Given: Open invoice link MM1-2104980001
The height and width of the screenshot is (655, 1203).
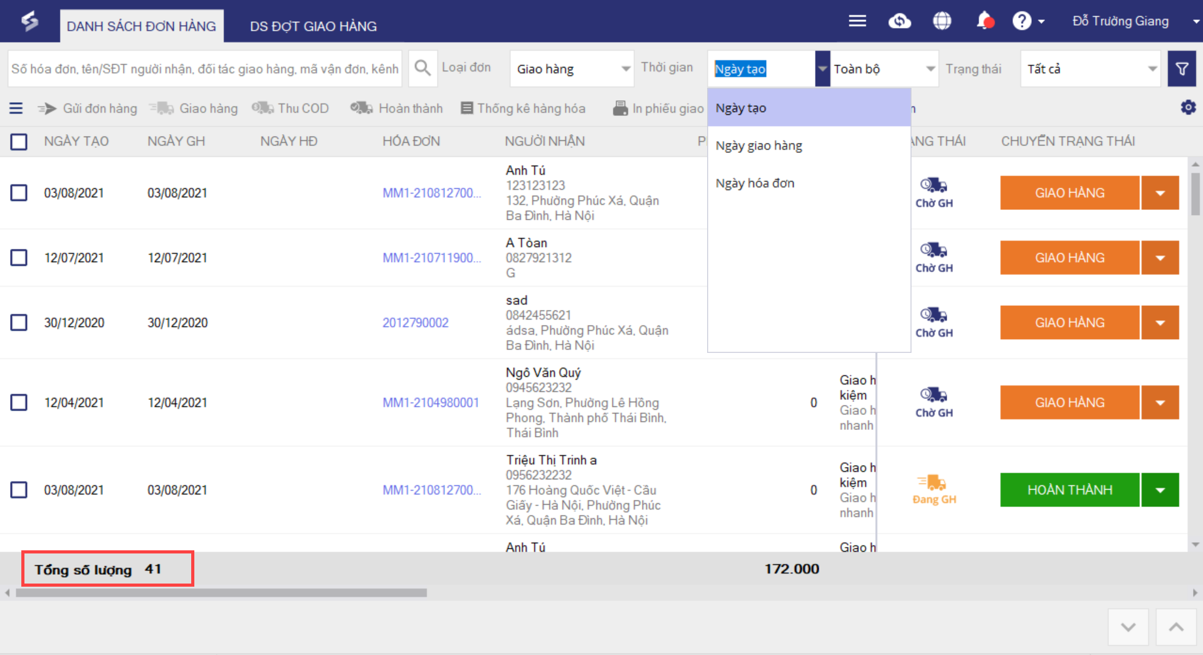Looking at the screenshot, I should point(431,402).
